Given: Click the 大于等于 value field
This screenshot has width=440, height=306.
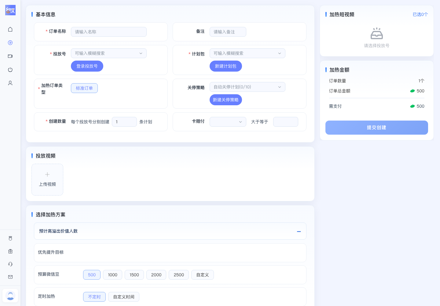Looking at the screenshot, I should click(286, 122).
